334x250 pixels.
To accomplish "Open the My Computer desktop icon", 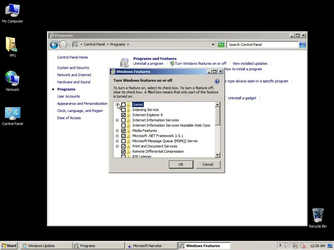I will pyautogui.click(x=12, y=13).
